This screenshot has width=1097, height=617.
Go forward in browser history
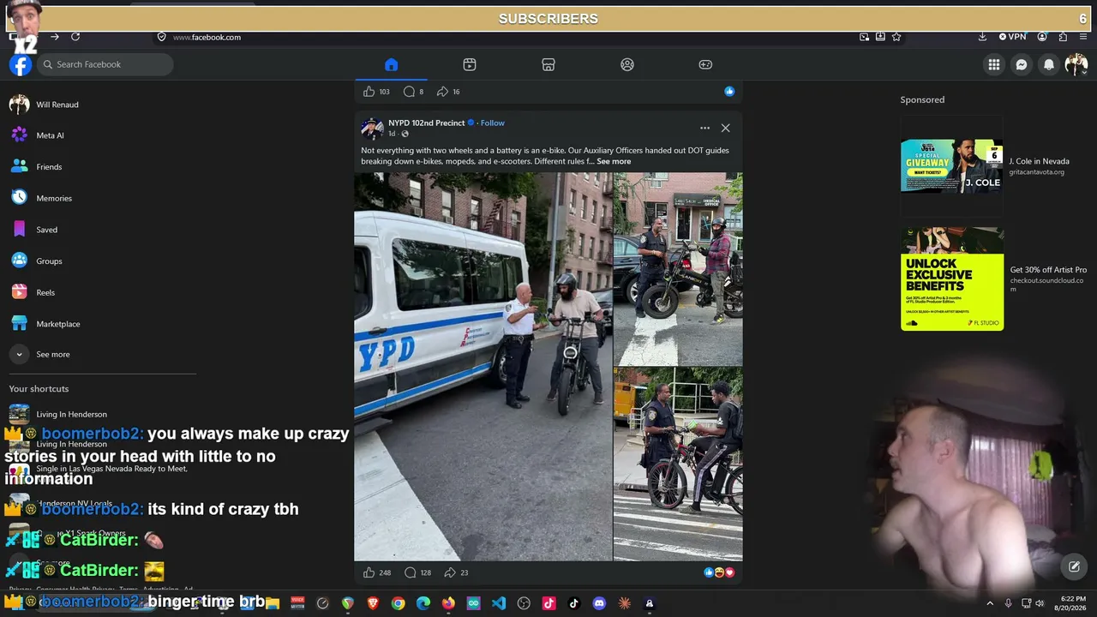pos(54,37)
